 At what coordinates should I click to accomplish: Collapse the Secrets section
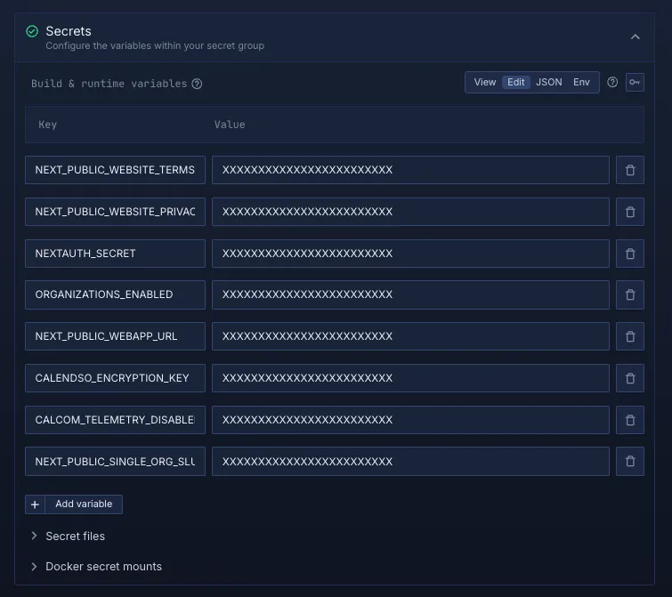click(636, 36)
